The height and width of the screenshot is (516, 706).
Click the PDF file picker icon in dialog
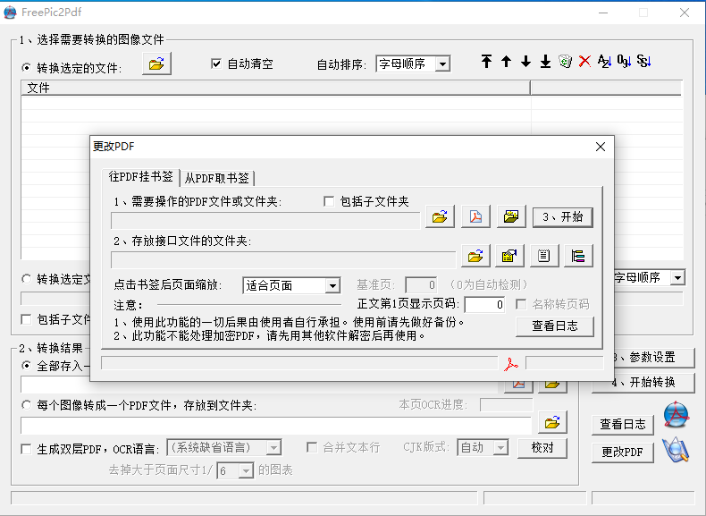point(476,216)
